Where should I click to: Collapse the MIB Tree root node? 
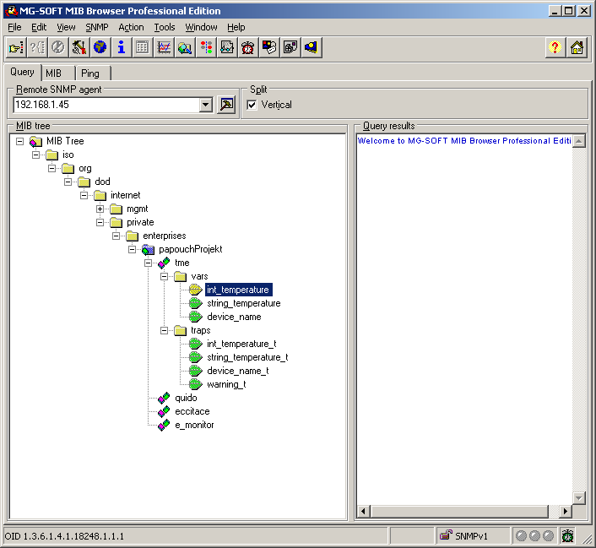(19, 142)
